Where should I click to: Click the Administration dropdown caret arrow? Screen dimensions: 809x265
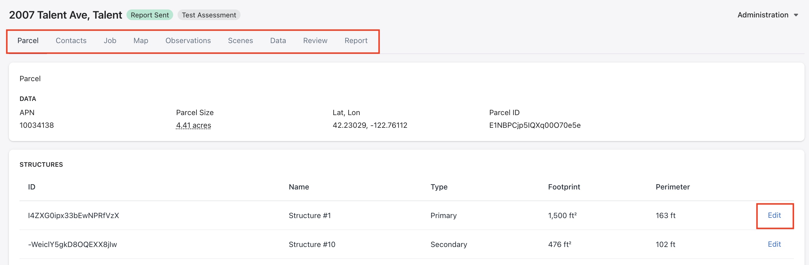[x=796, y=15]
